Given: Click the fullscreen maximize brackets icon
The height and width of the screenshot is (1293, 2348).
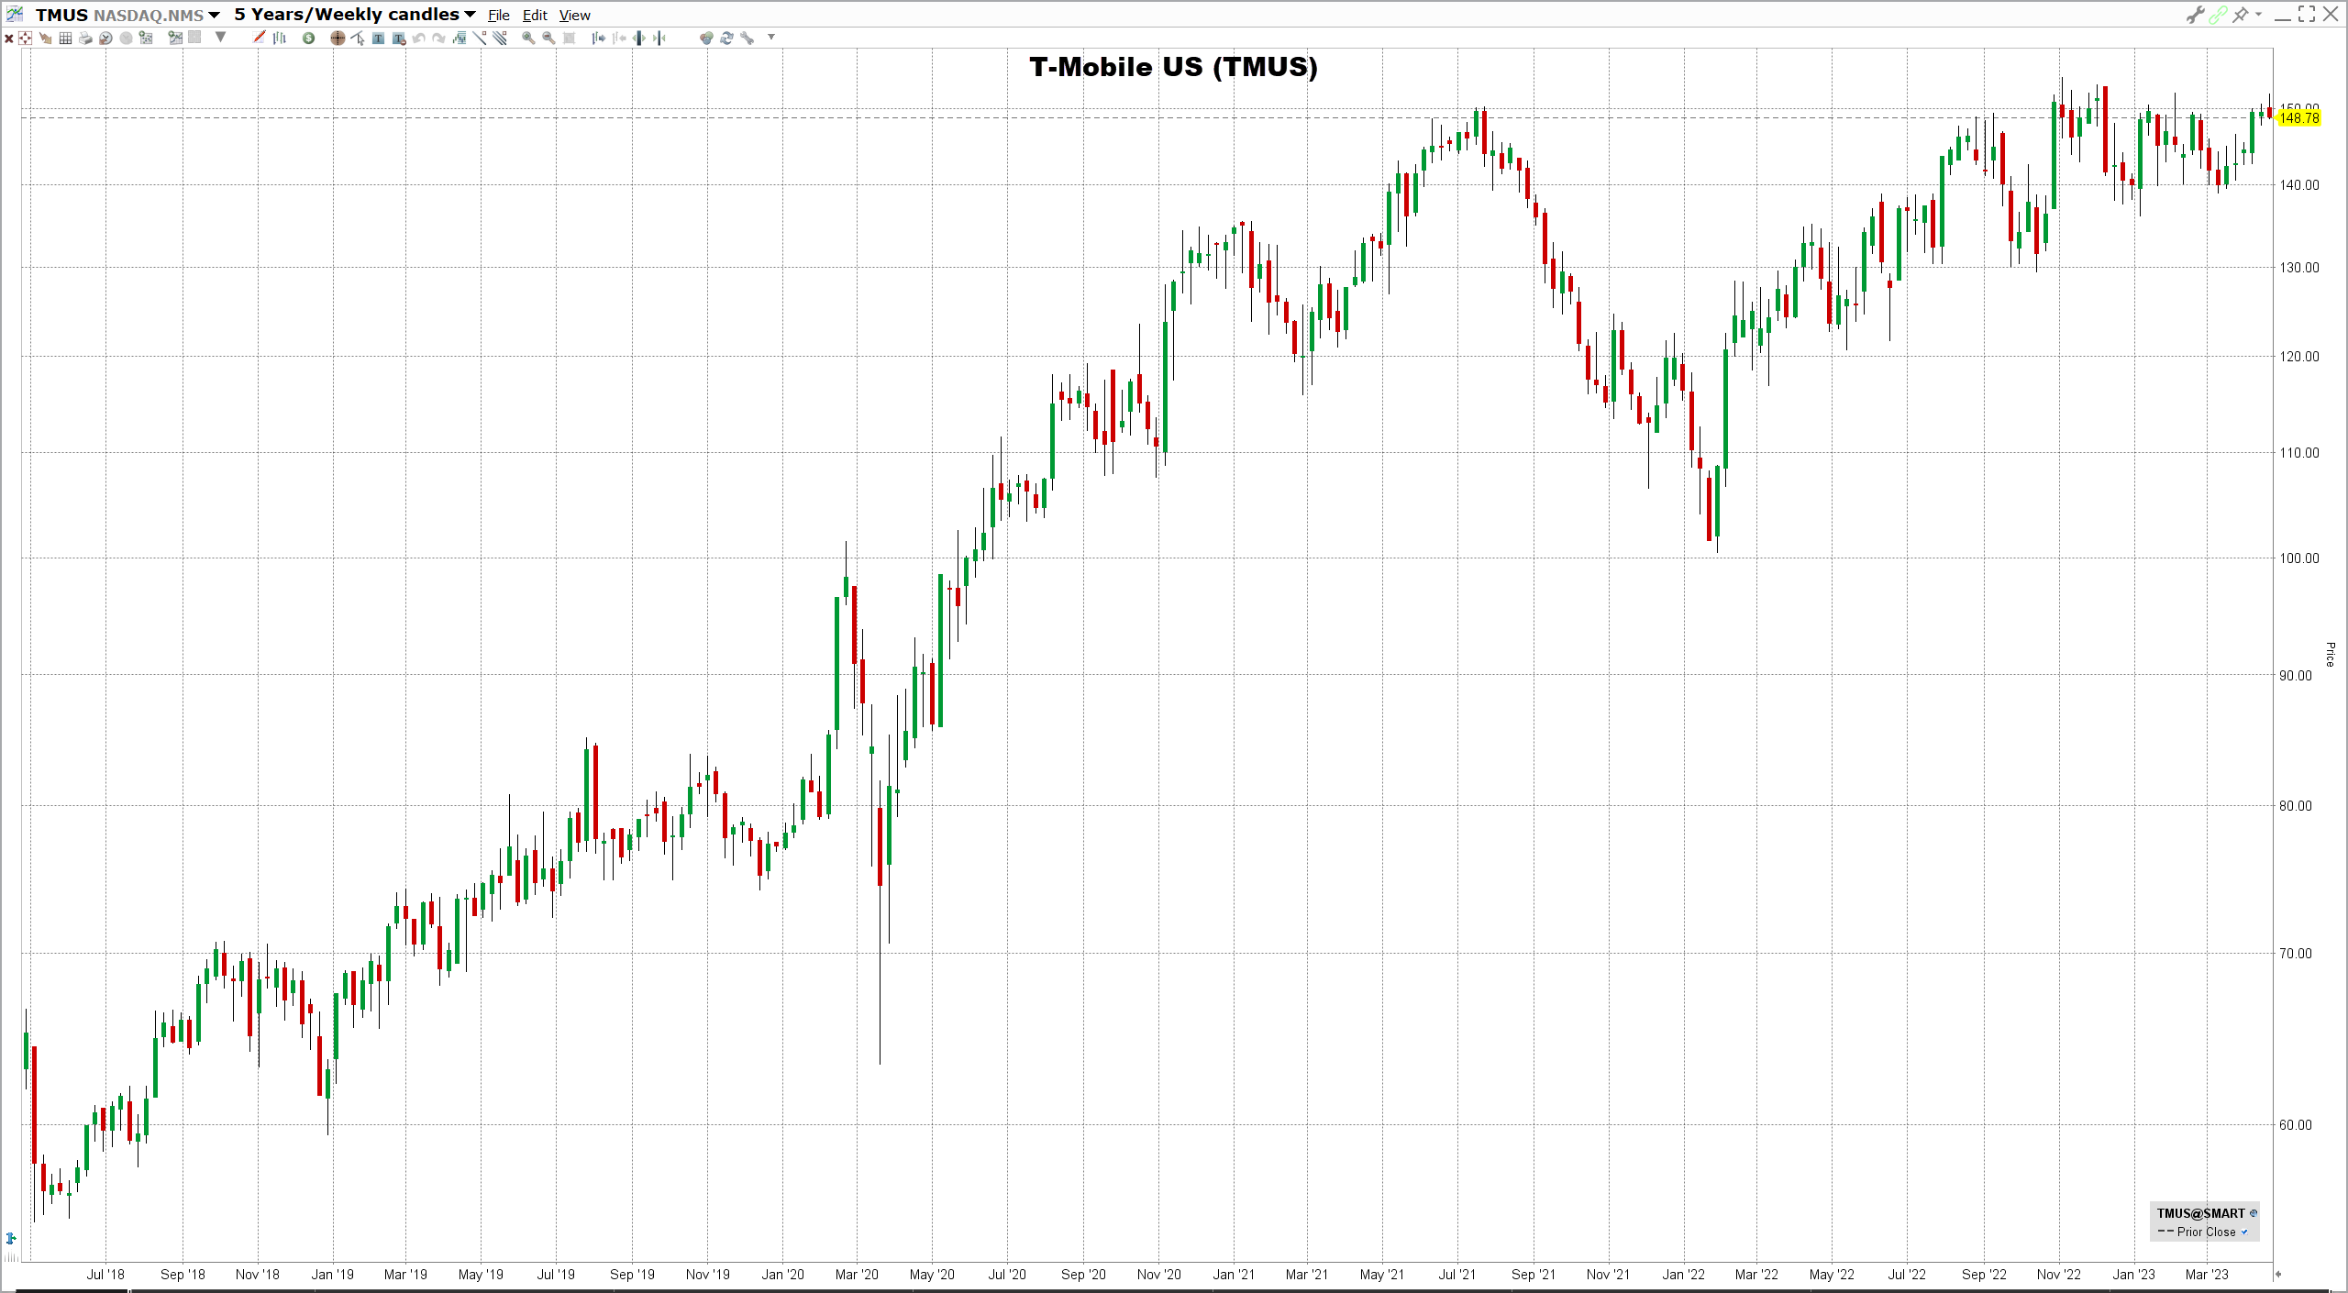Looking at the screenshot, I should (x=2307, y=14).
